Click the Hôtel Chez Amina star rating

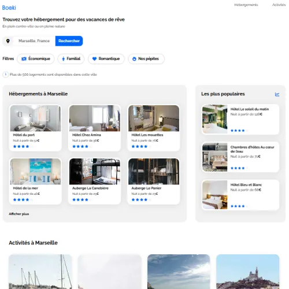82,146
